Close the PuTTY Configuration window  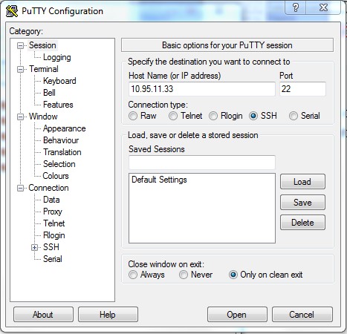[323, 7]
